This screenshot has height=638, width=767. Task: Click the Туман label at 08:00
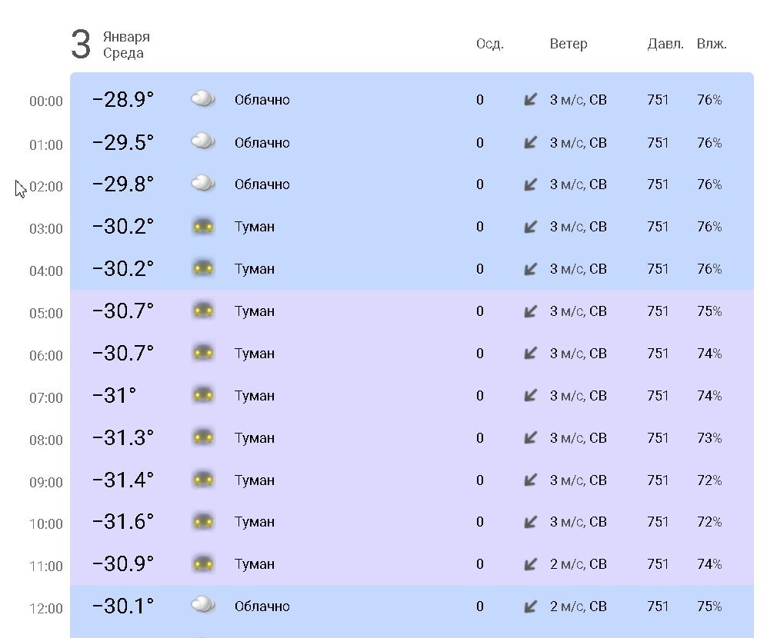coord(255,438)
